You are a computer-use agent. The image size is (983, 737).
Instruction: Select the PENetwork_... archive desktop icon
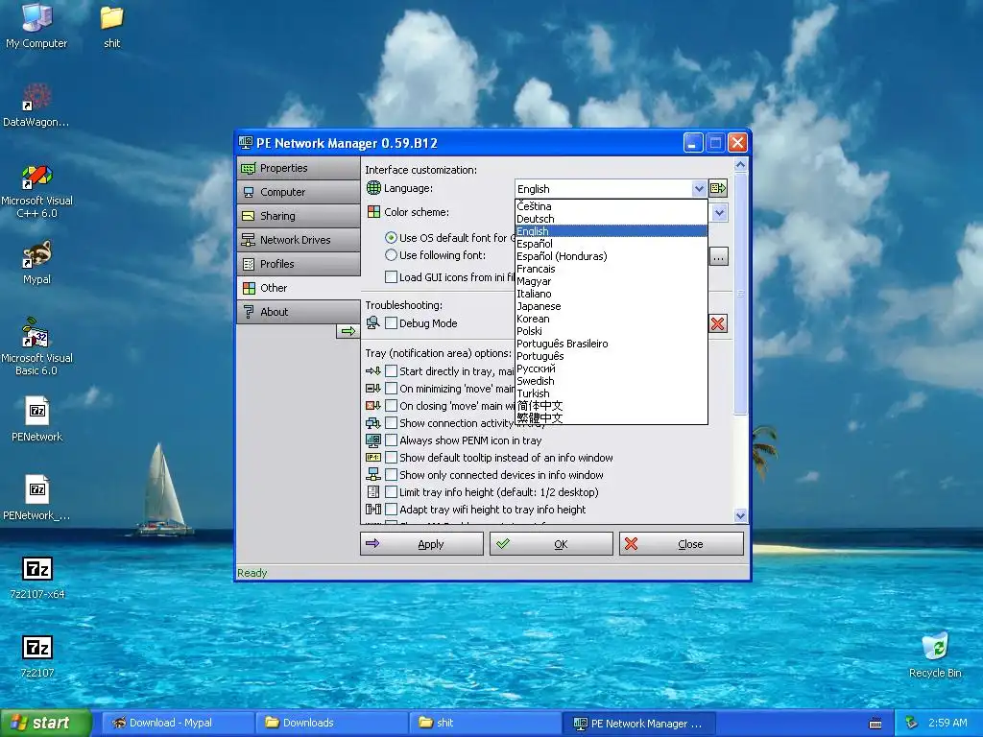point(36,498)
